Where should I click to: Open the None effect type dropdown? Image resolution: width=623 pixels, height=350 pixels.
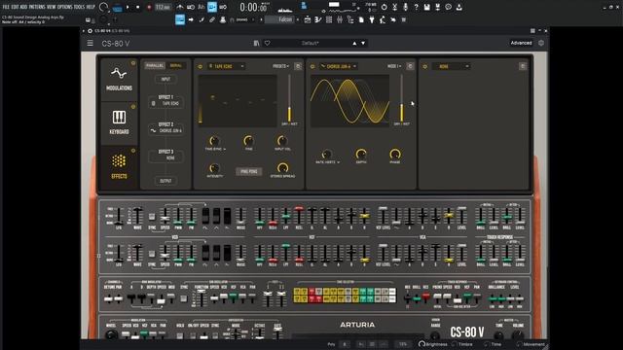[x=451, y=66]
